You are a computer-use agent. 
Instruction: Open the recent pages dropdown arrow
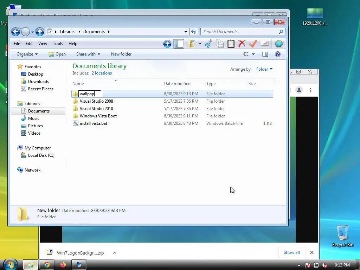coord(32,32)
